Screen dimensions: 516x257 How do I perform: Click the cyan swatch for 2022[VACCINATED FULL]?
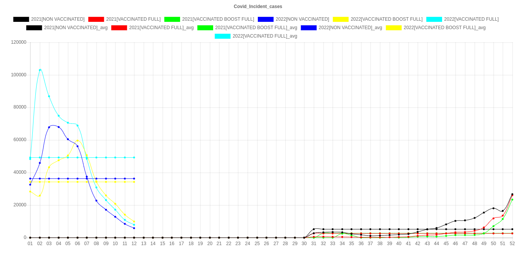[434, 19]
